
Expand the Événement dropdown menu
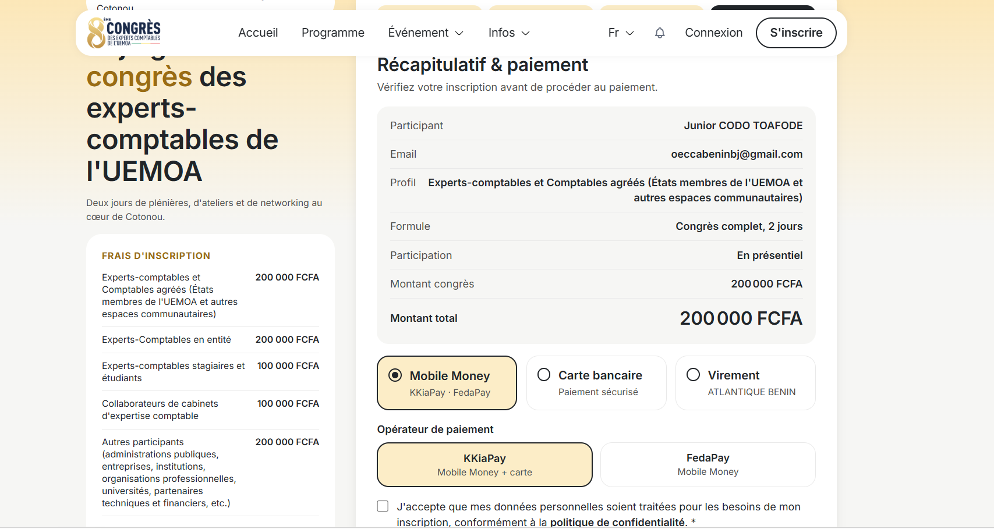pyautogui.click(x=426, y=33)
